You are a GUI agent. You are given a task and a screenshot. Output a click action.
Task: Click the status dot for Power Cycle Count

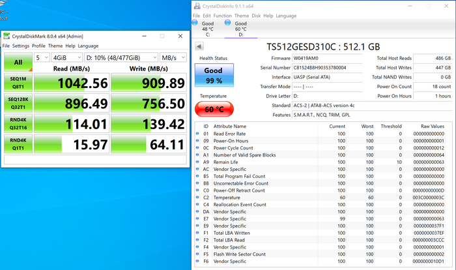(197, 147)
